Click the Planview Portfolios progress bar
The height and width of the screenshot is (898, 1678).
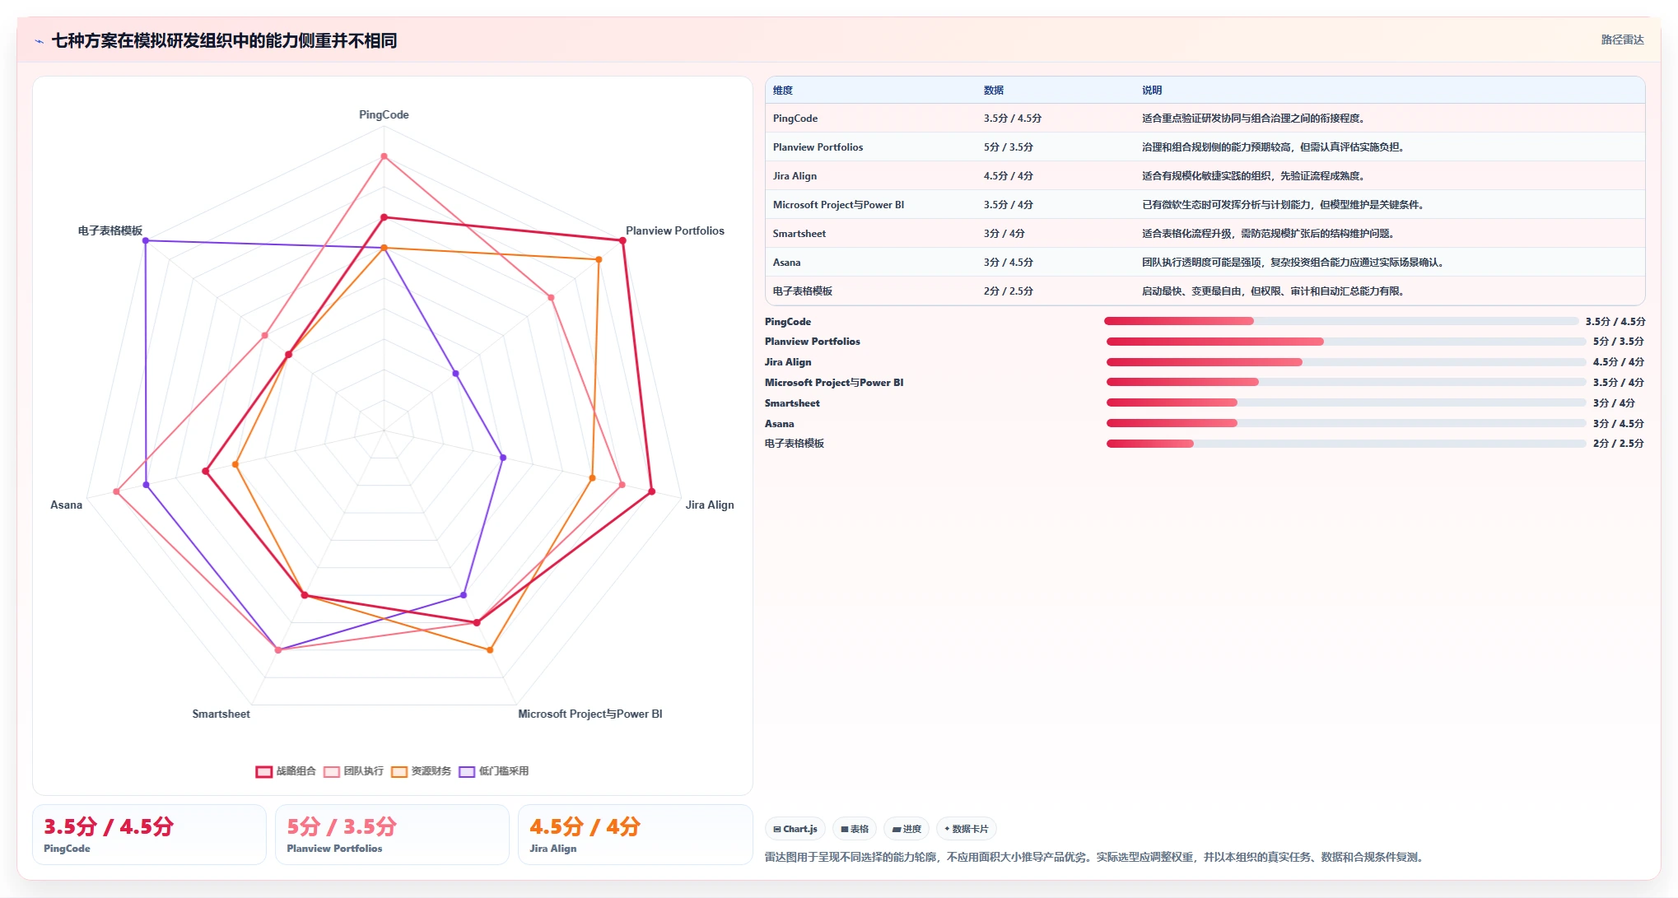pos(1346,342)
